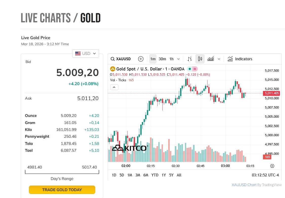
Task: Open chart settings gear icon
Action: click(272, 166)
